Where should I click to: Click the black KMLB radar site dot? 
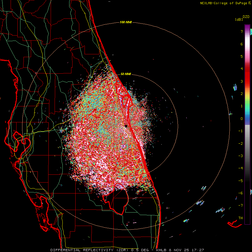click(x=126, y=126)
